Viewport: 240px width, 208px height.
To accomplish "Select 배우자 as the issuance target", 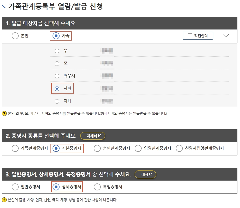I will click(57, 76).
